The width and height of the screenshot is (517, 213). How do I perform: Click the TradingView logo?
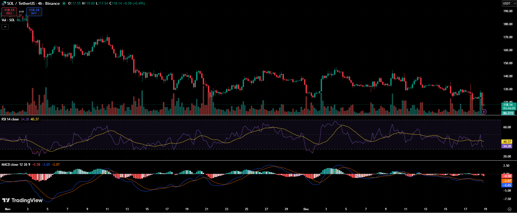[x=22, y=200]
